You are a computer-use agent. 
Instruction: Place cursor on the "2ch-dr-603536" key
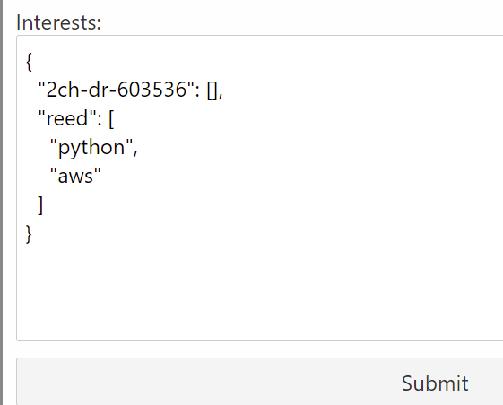click(x=117, y=90)
